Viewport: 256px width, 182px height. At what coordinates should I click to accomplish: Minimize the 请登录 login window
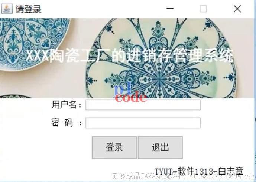[170, 9]
